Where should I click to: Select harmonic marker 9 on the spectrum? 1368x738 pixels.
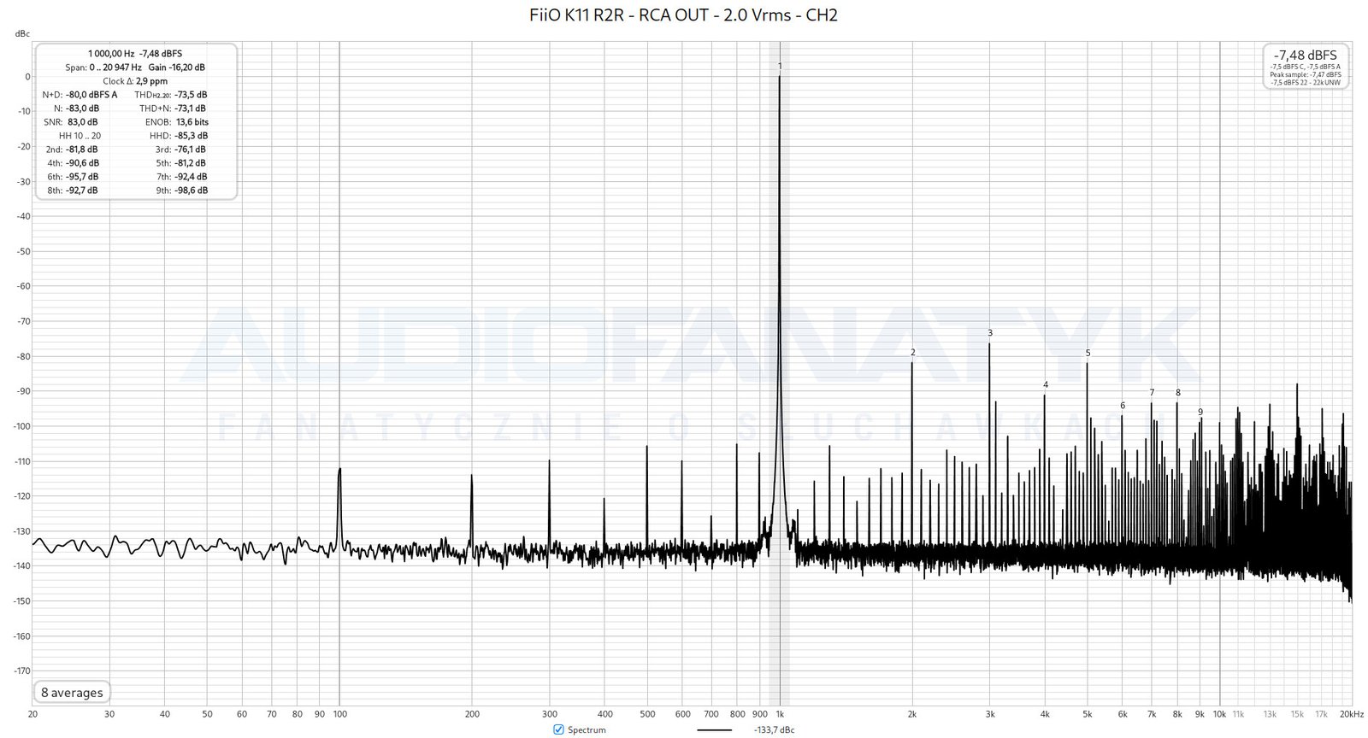[1200, 412]
